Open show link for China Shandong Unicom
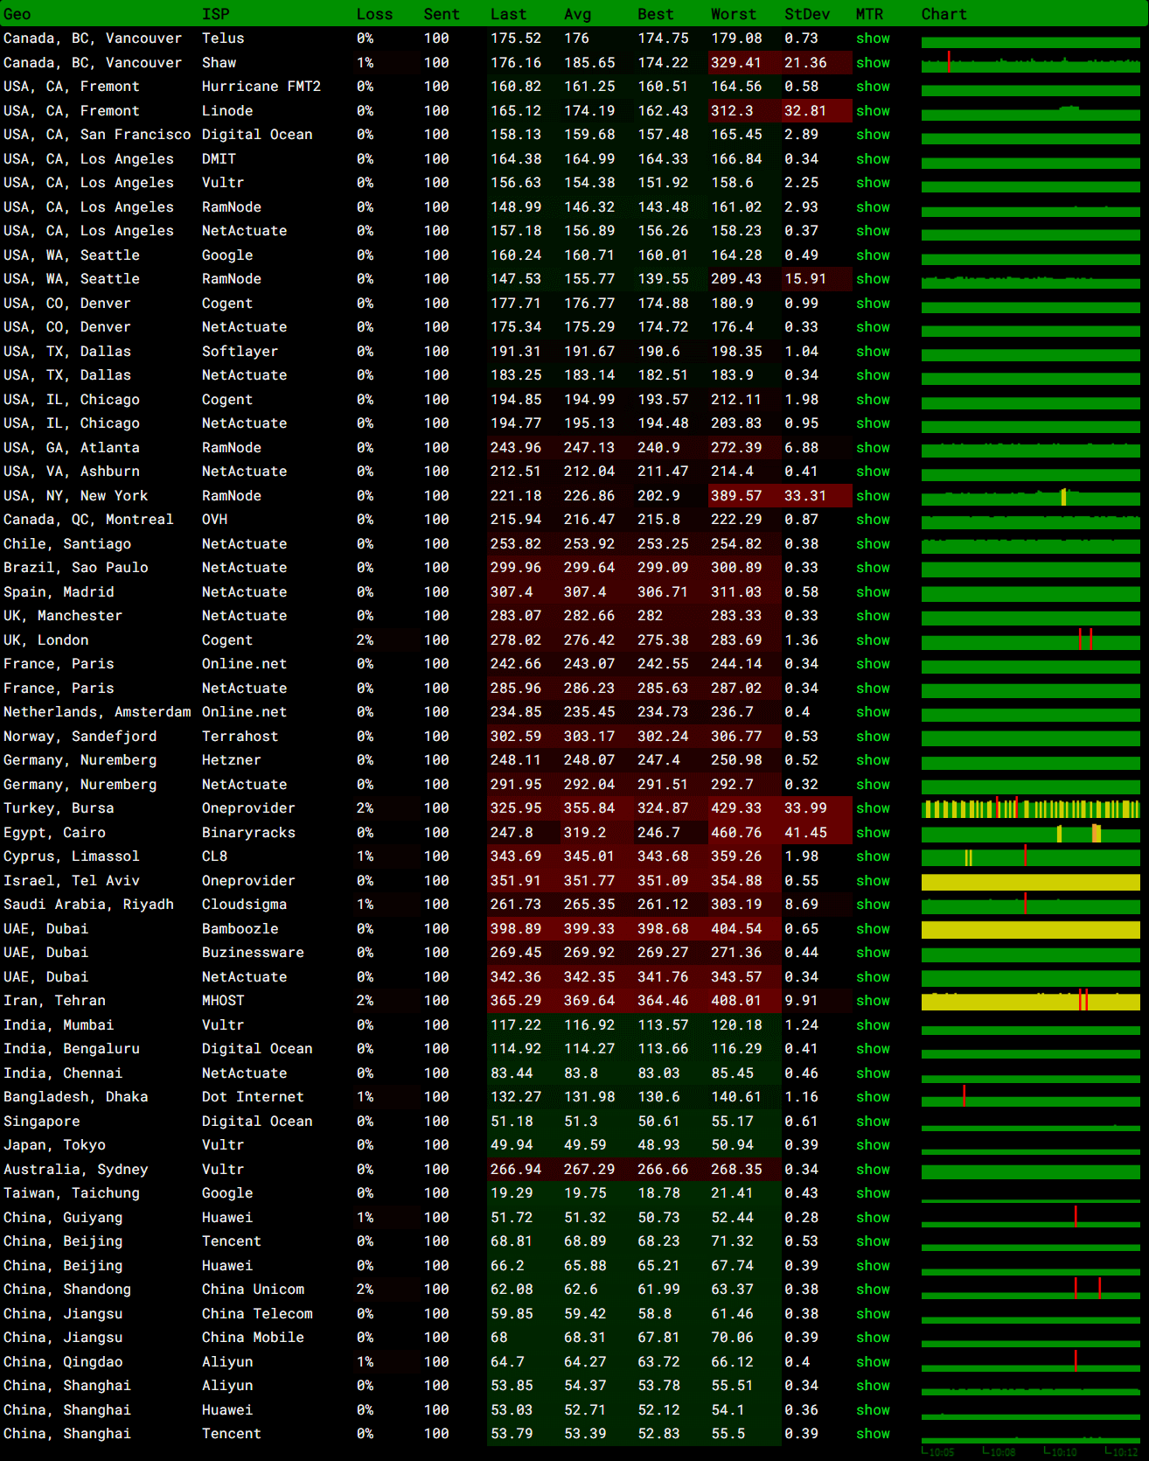 [x=873, y=1290]
